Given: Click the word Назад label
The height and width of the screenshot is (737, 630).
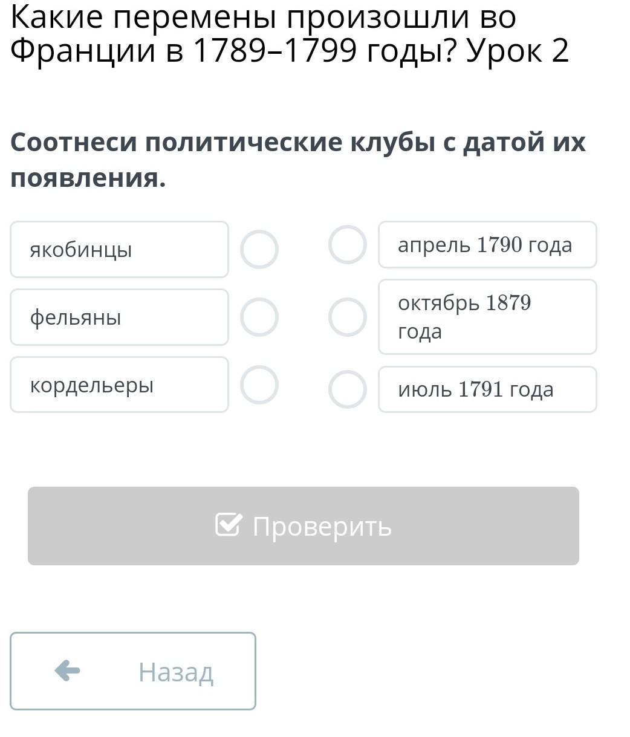Looking at the screenshot, I should click(x=176, y=672).
